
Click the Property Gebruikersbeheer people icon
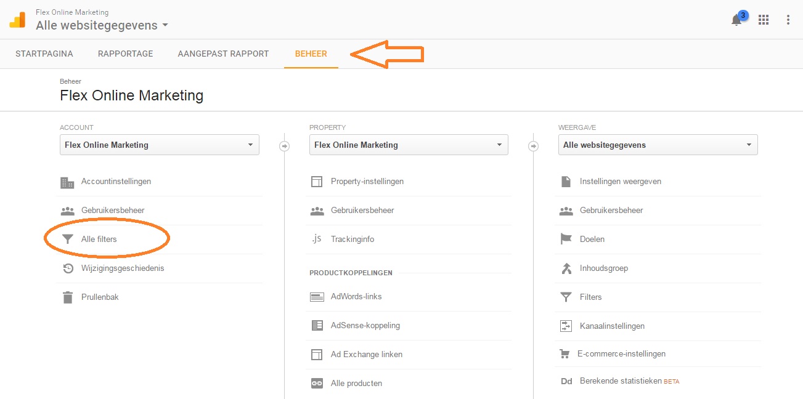tap(317, 211)
